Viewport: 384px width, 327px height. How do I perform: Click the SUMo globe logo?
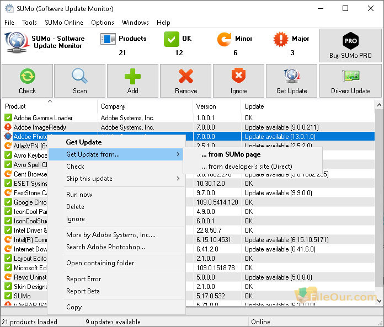(16, 42)
